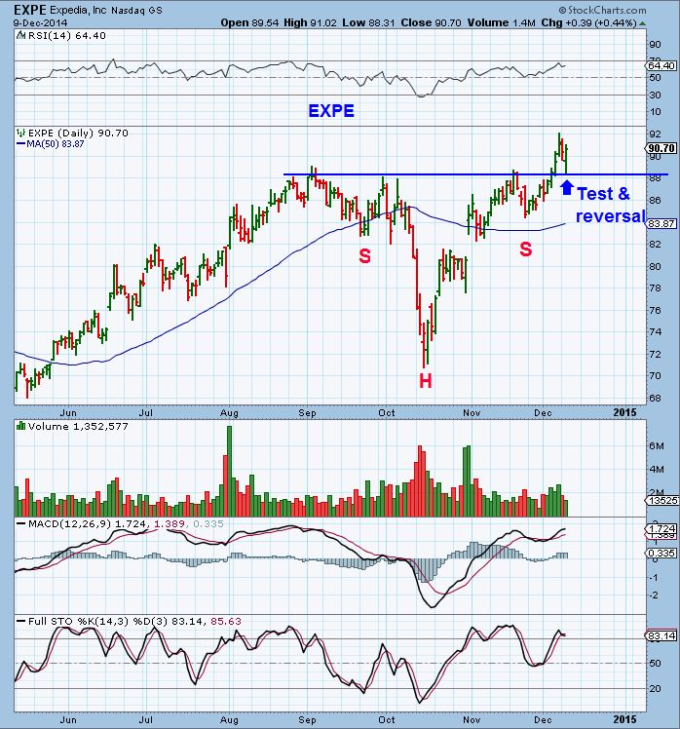This screenshot has height=729, width=680.
Task: Click the Volume legend bar icon
Action: tap(20, 426)
